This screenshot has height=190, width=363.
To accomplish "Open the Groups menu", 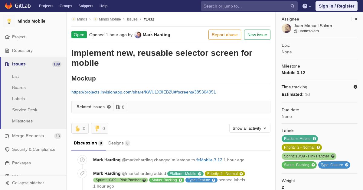I will point(66,6).
